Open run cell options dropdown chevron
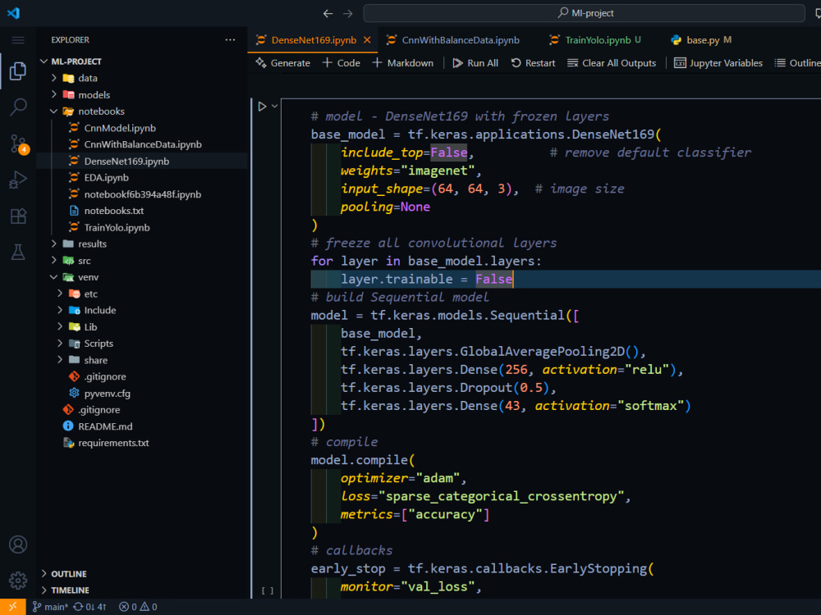Image resolution: width=821 pixels, height=615 pixels. click(x=274, y=106)
